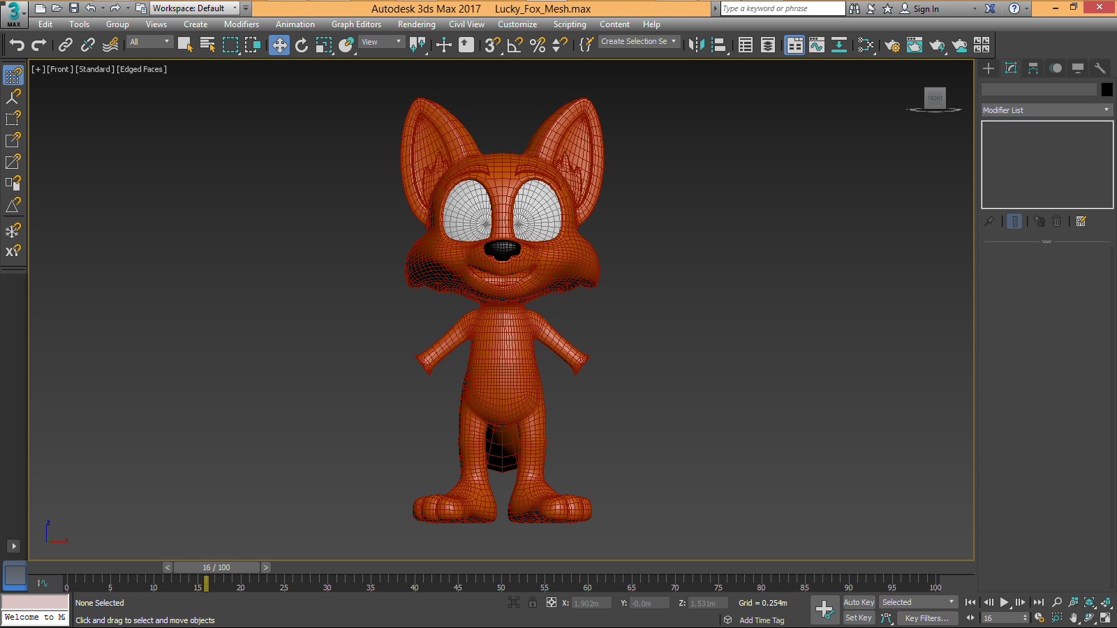
Task: Enable Auto Key animation mode
Action: tap(858, 602)
